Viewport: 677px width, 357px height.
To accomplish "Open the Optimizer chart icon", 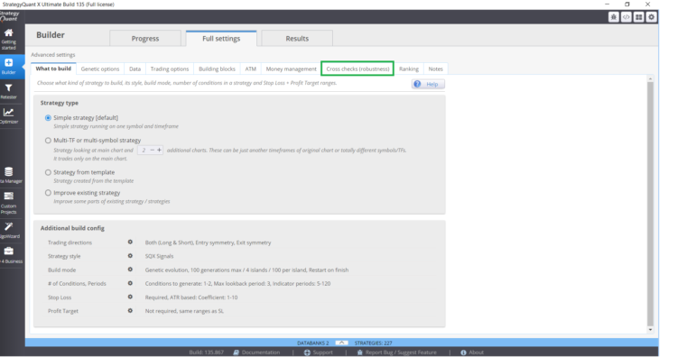I will [x=9, y=115].
